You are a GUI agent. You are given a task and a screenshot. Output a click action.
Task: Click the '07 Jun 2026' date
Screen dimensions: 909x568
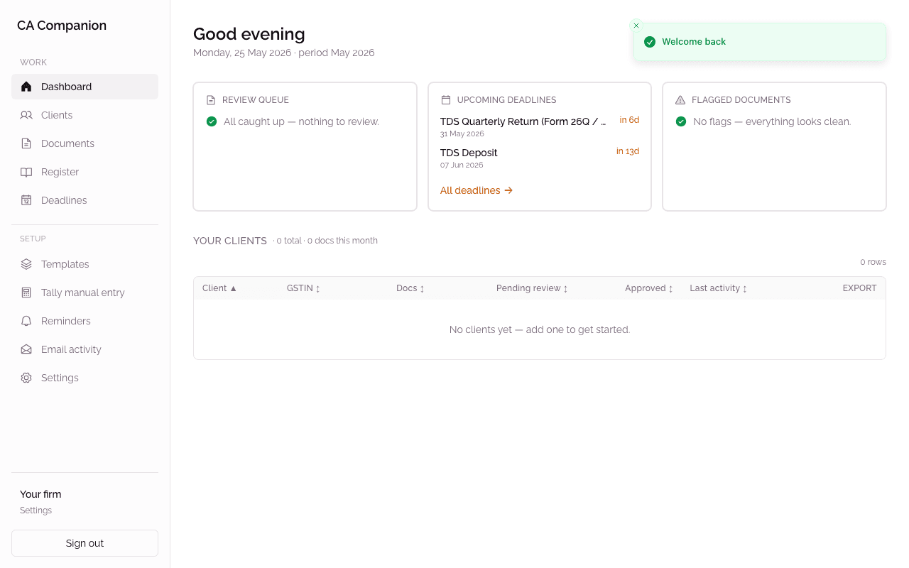tap(462, 165)
